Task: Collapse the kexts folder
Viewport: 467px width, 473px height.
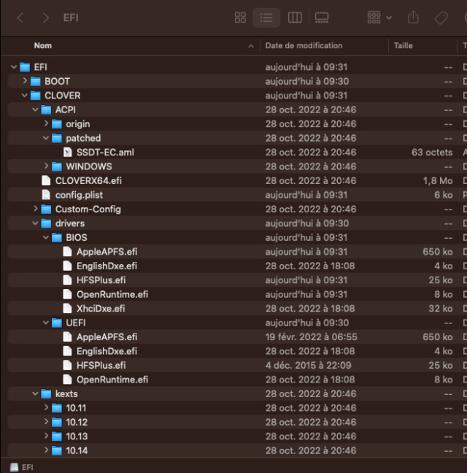Action: 35,393
